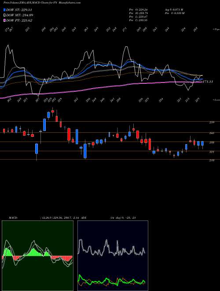
Task: Select the 'DOW PT: 225.62' legend text
Action: 19,20
